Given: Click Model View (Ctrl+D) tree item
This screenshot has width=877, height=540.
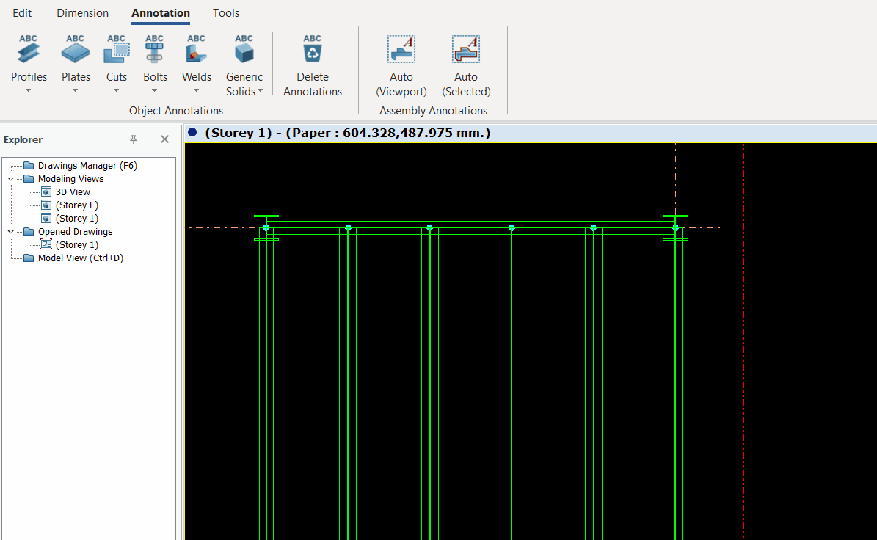Looking at the screenshot, I should pyautogui.click(x=80, y=258).
